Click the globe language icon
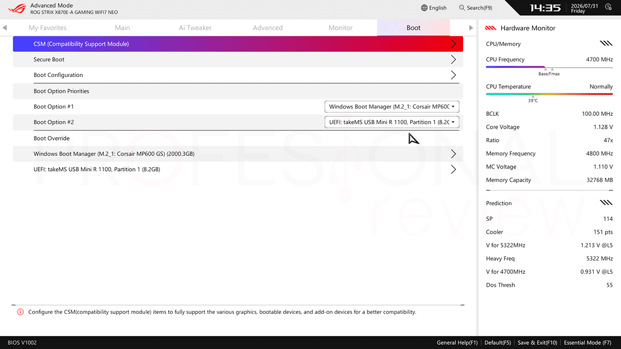The image size is (621, 349). click(x=424, y=8)
